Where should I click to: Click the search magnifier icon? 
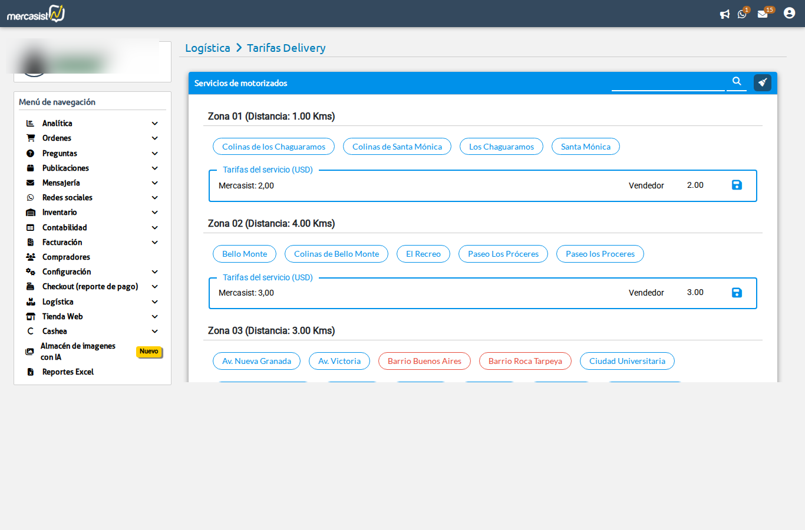pos(737,81)
